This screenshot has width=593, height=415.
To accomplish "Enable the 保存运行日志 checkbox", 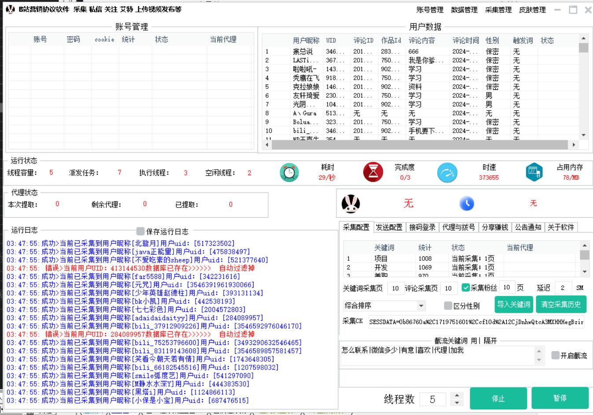I will coord(140,231).
